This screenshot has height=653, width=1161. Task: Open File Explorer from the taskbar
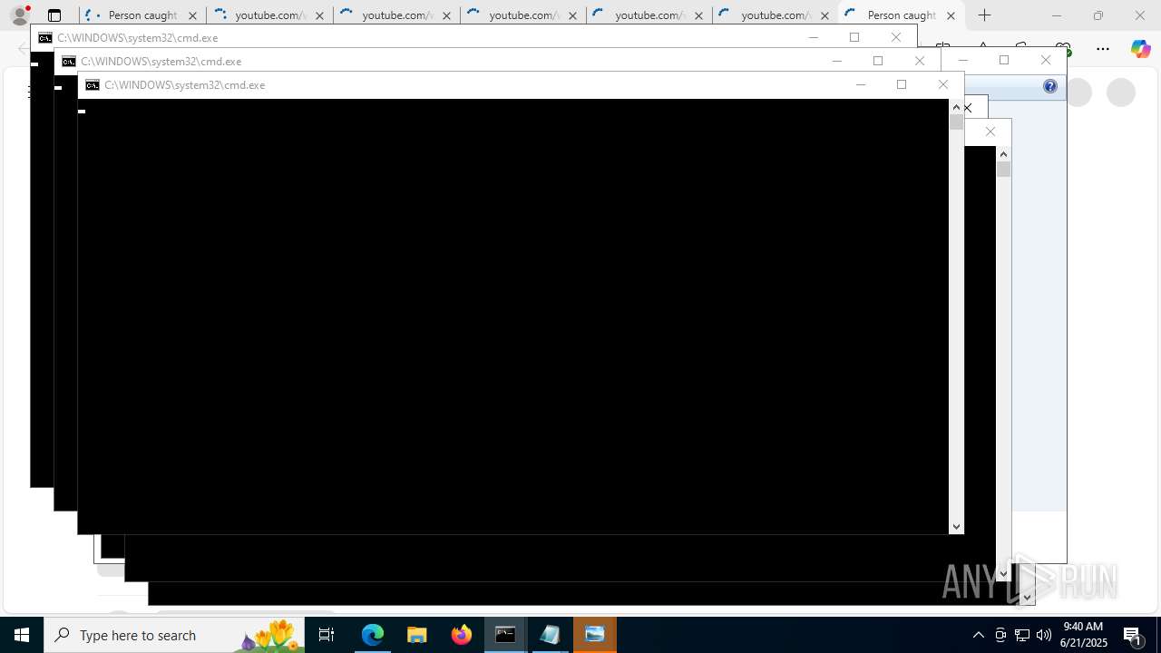(417, 635)
